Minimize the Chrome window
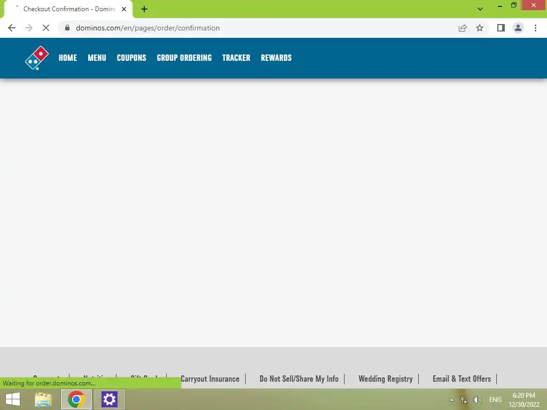Viewport: 547px width, 410px height. pyautogui.click(x=500, y=5)
